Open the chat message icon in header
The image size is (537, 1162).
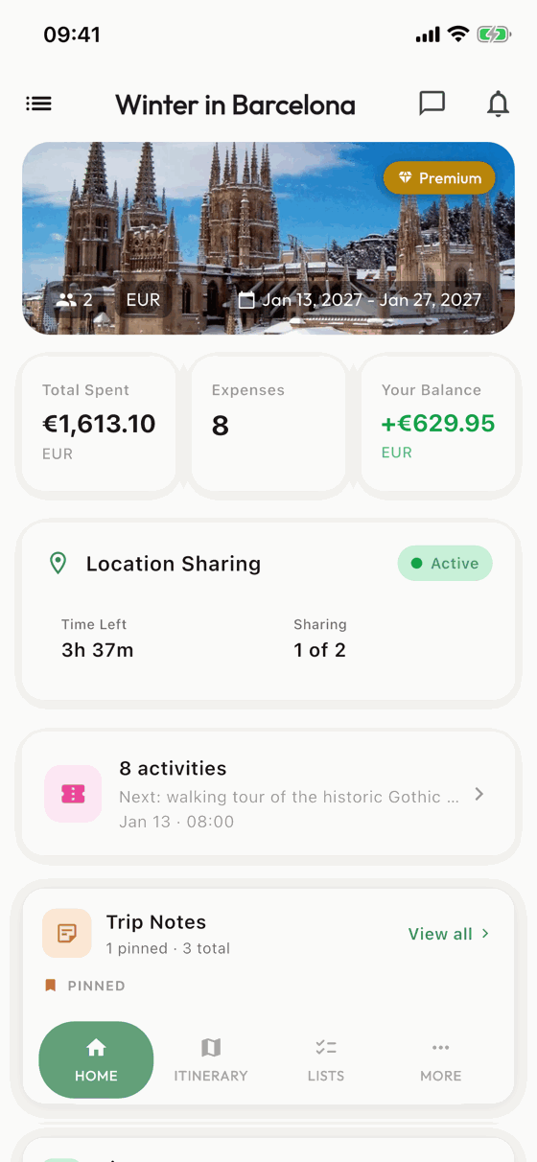click(x=432, y=104)
